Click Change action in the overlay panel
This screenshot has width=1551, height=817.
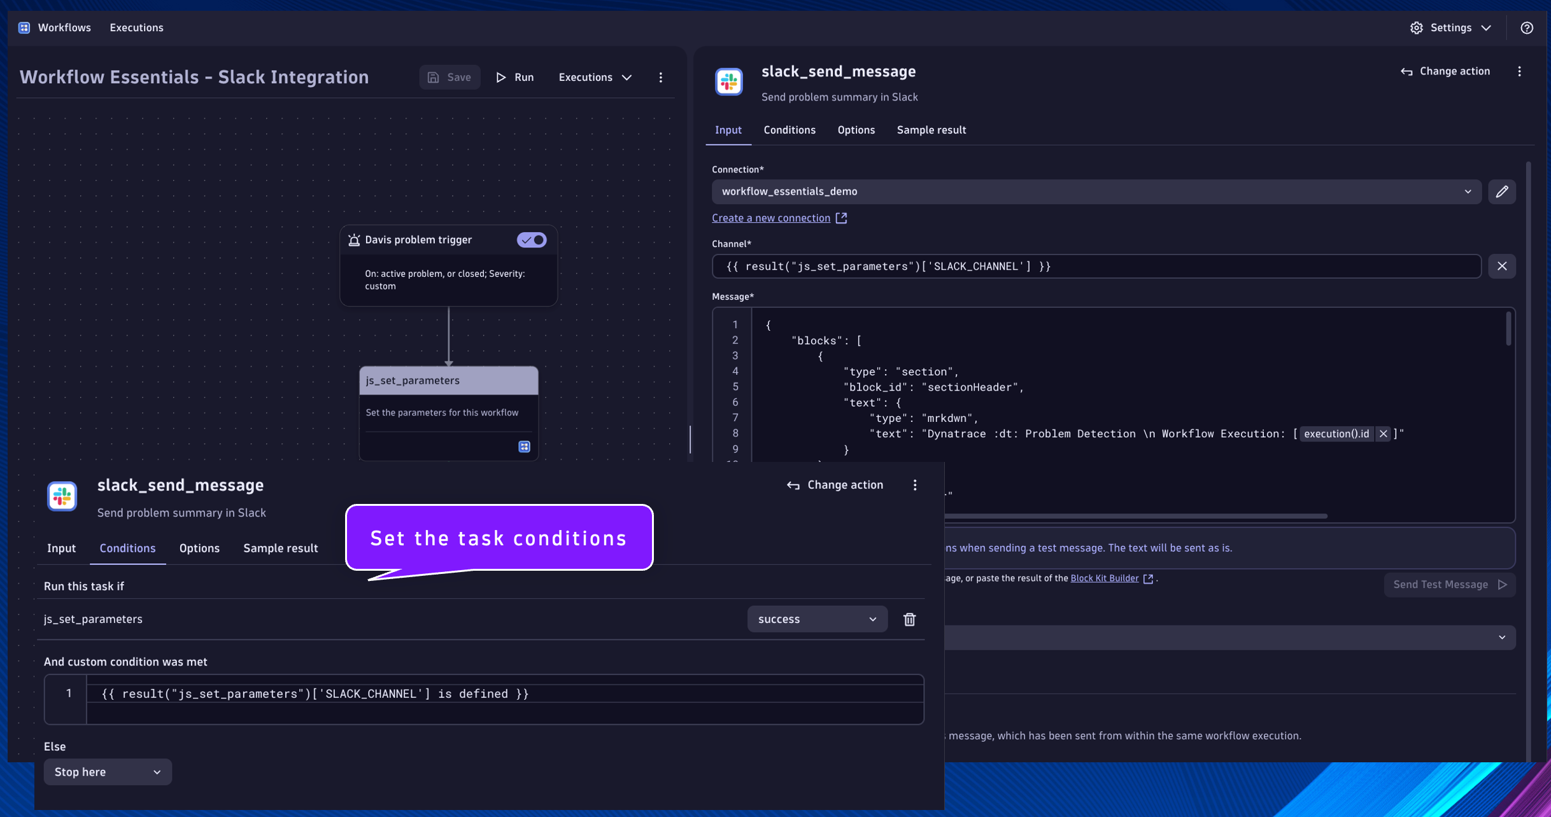pyautogui.click(x=835, y=485)
